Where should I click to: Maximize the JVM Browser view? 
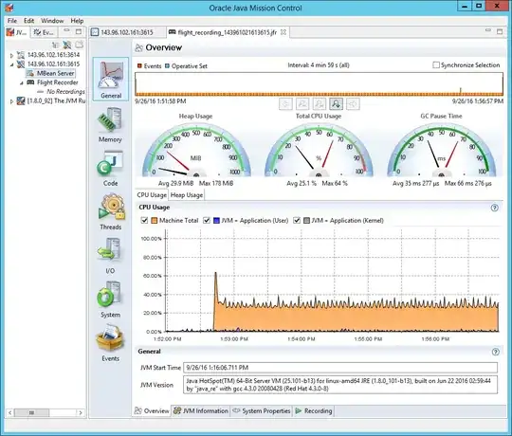click(79, 31)
